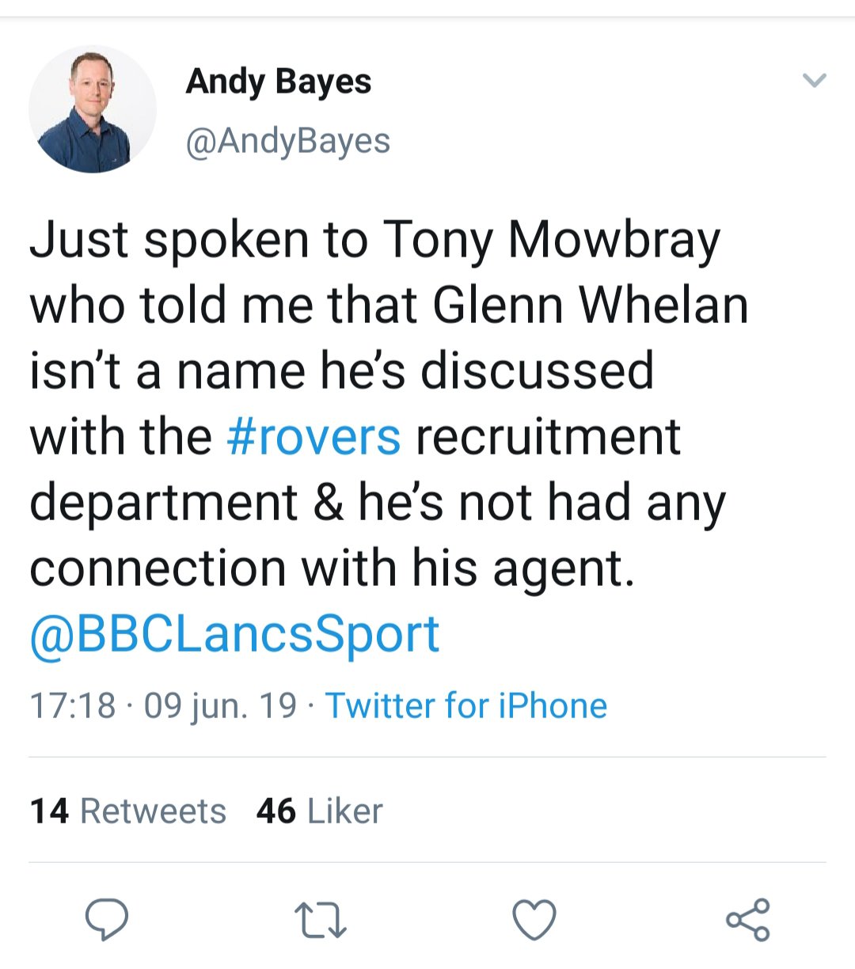
Task: View the 46 Liker list
Action: click(320, 811)
